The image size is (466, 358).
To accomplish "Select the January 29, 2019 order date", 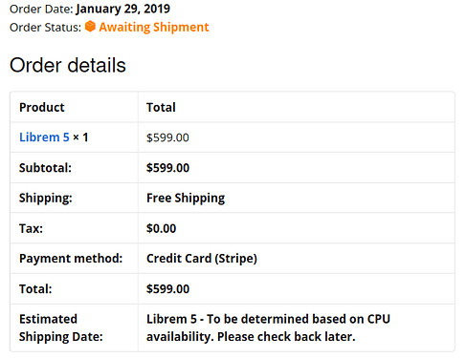I will pyautogui.click(x=122, y=9).
